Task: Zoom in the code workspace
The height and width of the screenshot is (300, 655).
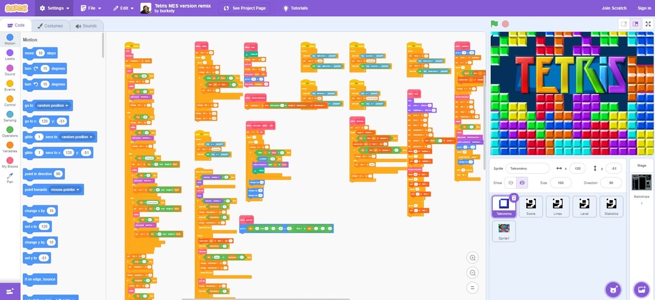Action: (x=473, y=258)
